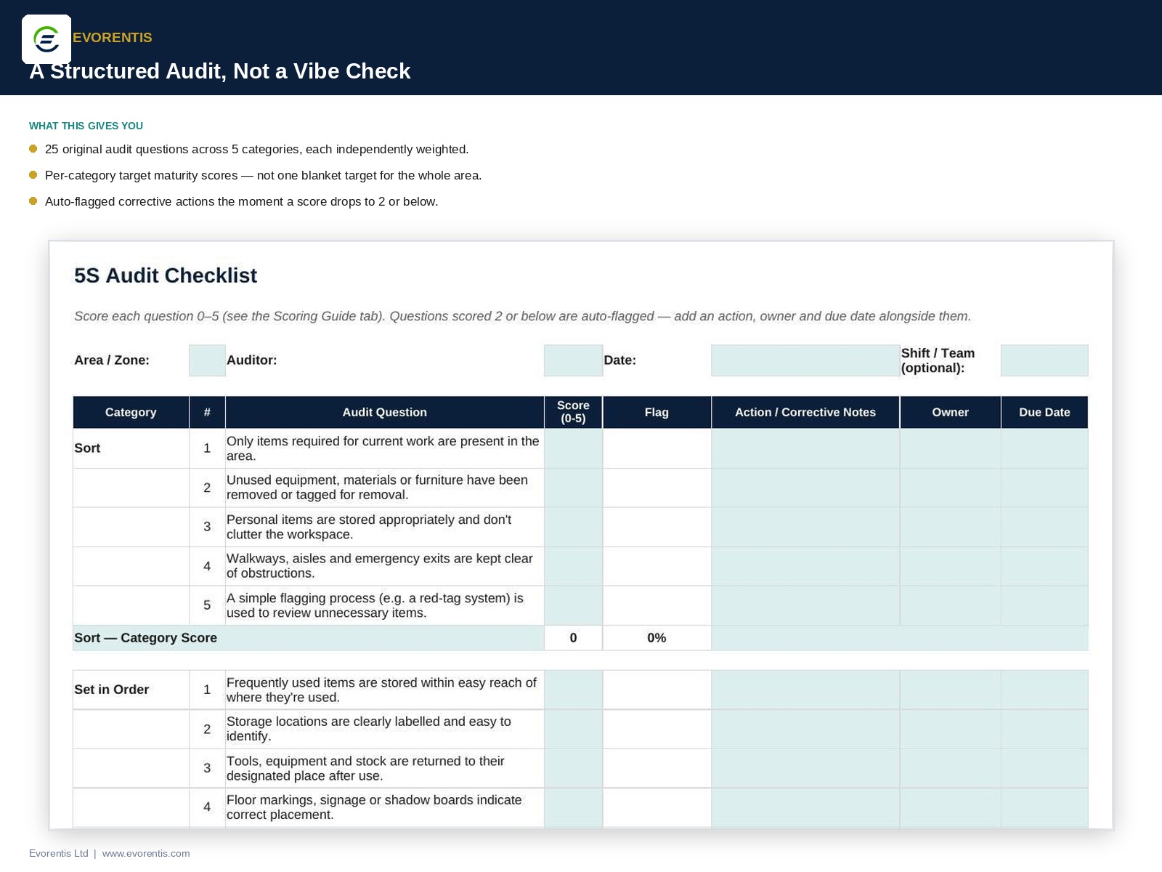1162x872 pixels.
Task: Click the Sort category cell
Action: coord(131,448)
